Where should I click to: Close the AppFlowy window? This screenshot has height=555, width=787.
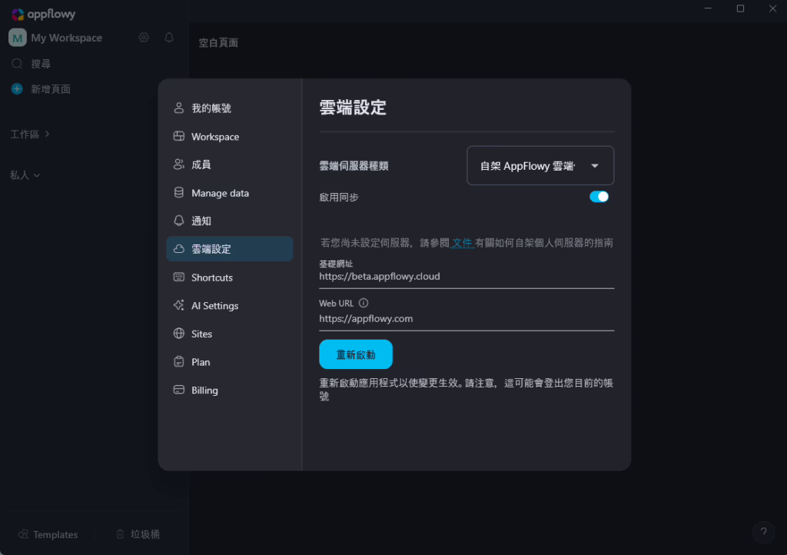(x=773, y=8)
